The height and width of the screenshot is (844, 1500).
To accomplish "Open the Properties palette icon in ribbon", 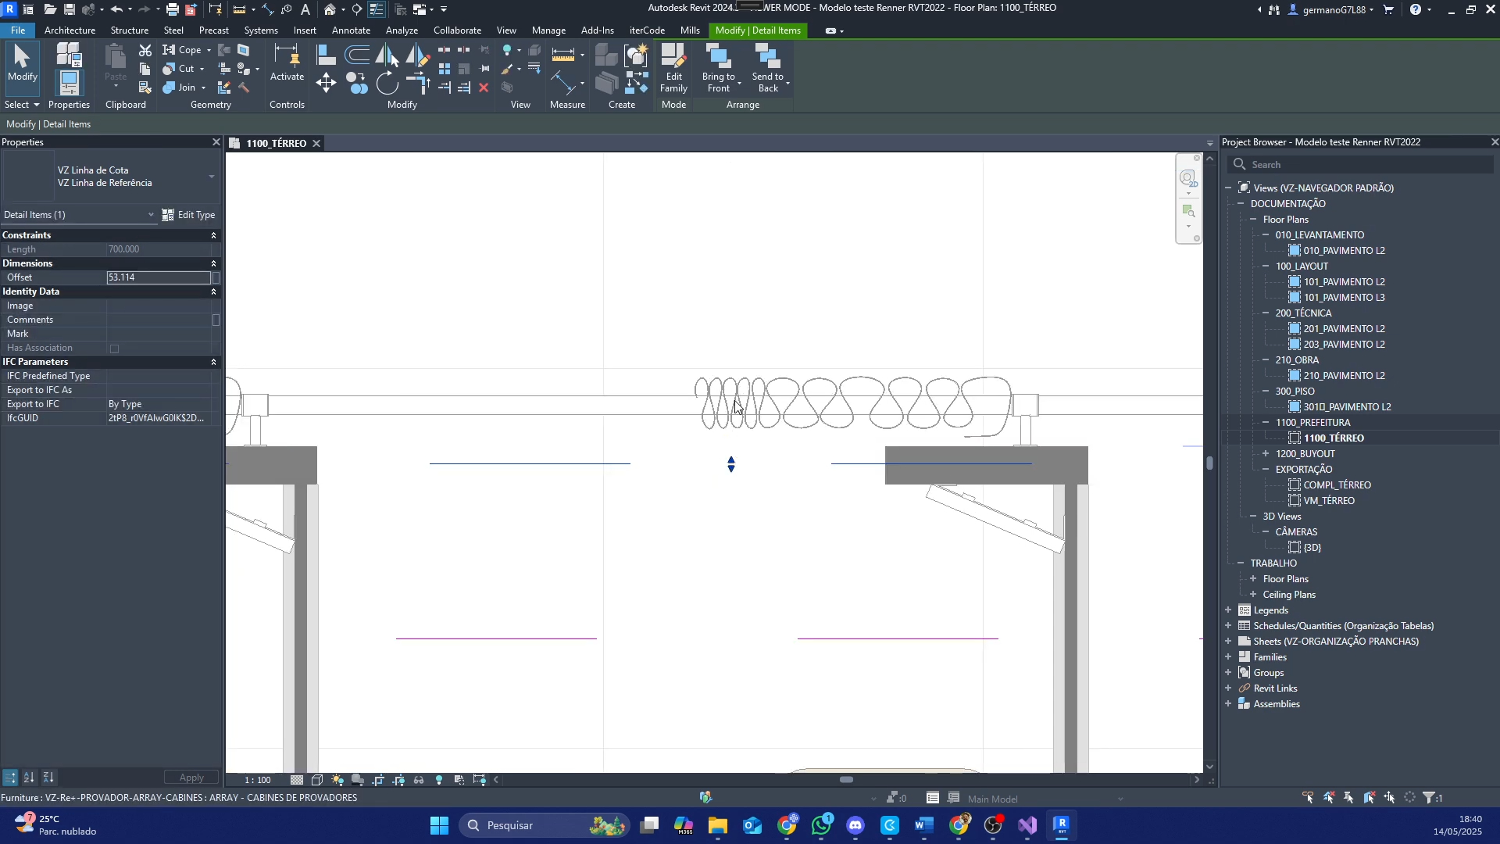I will [x=69, y=82].
